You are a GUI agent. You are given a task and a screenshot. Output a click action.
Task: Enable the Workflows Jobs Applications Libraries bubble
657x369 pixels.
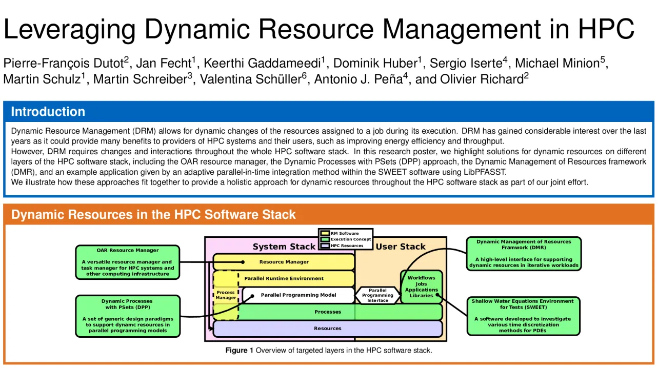pyautogui.click(x=421, y=287)
